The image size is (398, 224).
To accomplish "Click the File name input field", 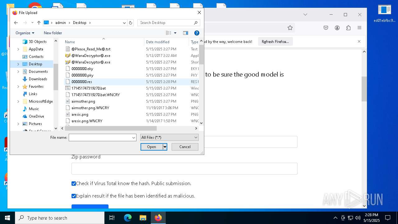I will 100,138.
